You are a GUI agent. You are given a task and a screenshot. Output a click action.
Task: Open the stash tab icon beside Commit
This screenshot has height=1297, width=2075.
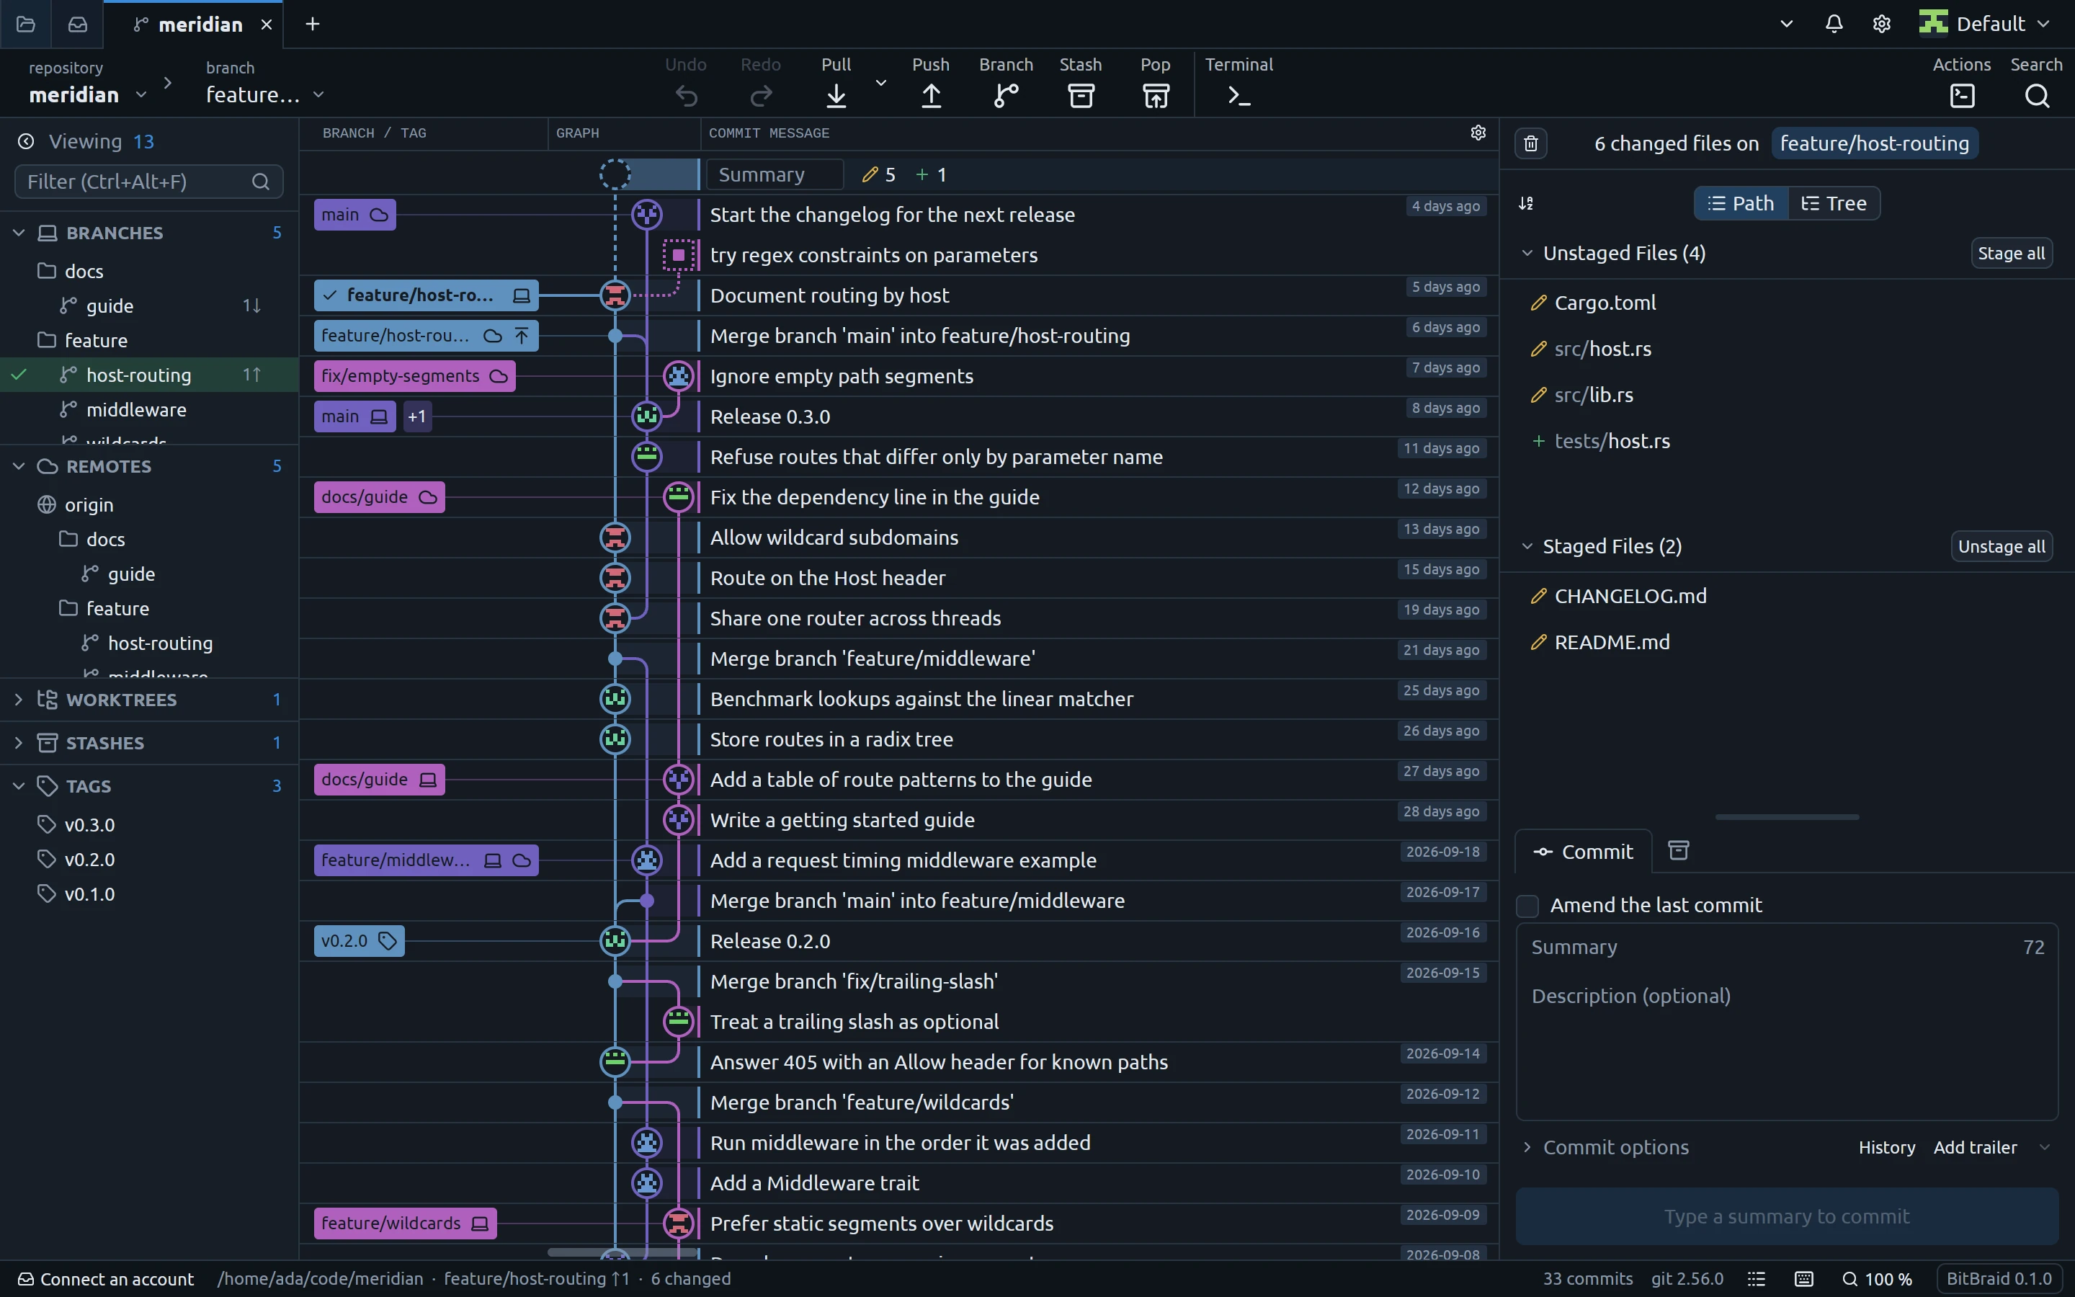[1678, 850]
